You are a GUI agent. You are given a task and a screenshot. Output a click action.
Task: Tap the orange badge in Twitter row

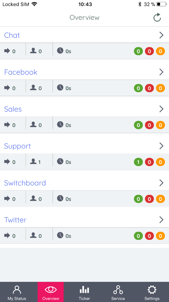(160, 236)
